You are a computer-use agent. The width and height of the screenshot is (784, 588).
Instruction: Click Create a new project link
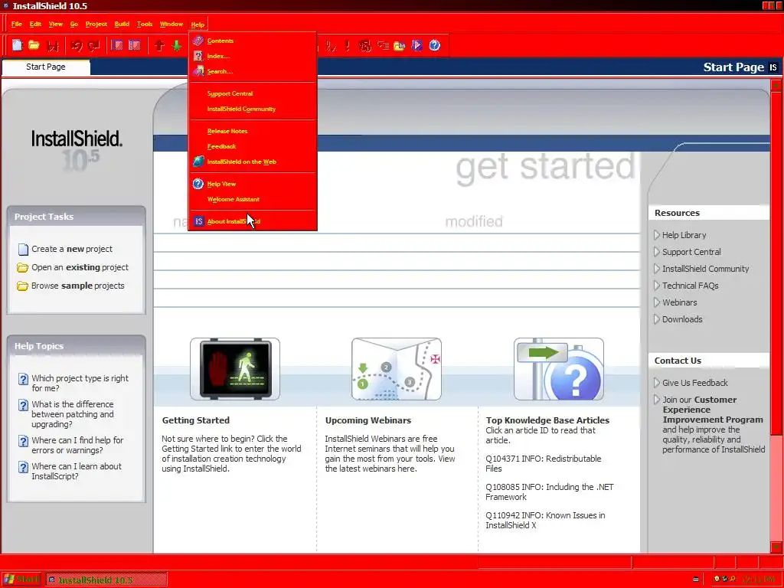(71, 249)
